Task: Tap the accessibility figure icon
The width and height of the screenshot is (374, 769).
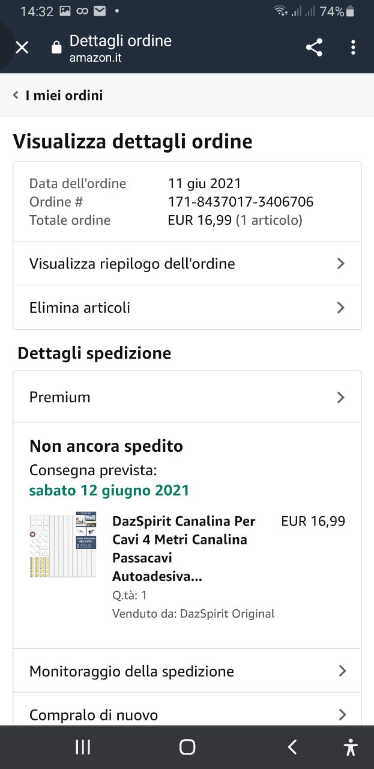Action: tap(351, 747)
